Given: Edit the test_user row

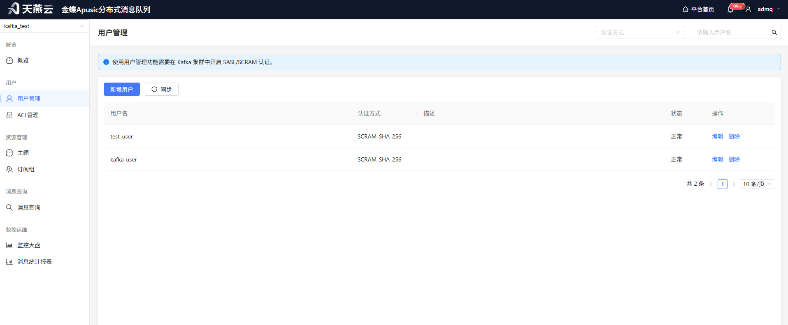Looking at the screenshot, I should 718,136.
